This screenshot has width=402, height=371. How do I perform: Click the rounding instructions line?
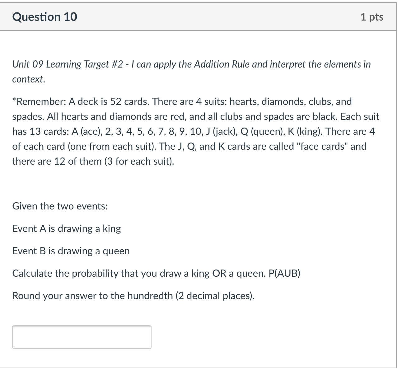(133, 296)
